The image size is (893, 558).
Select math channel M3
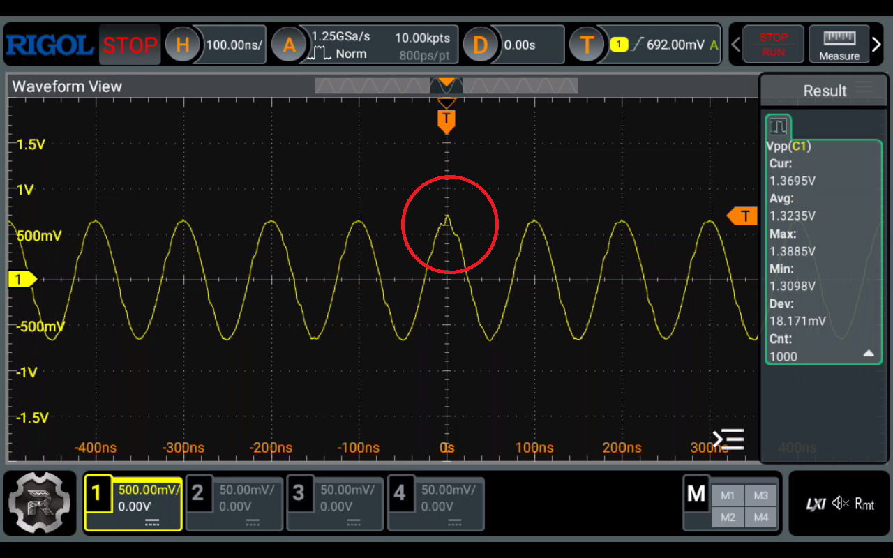tap(761, 496)
